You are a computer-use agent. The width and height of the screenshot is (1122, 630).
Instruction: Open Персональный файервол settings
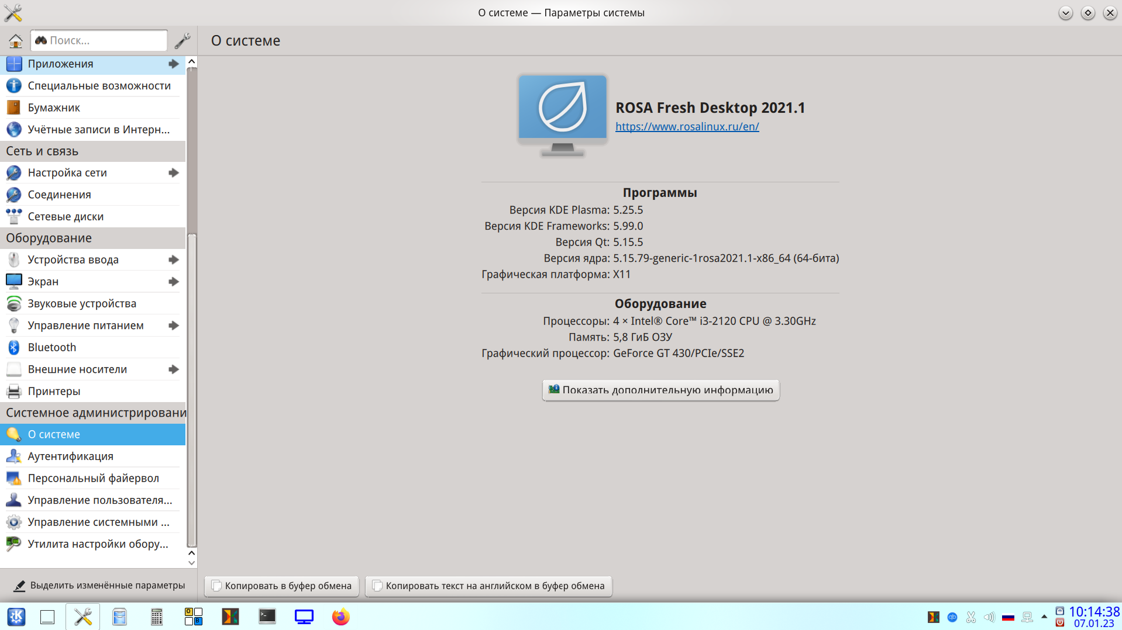tap(92, 479)
